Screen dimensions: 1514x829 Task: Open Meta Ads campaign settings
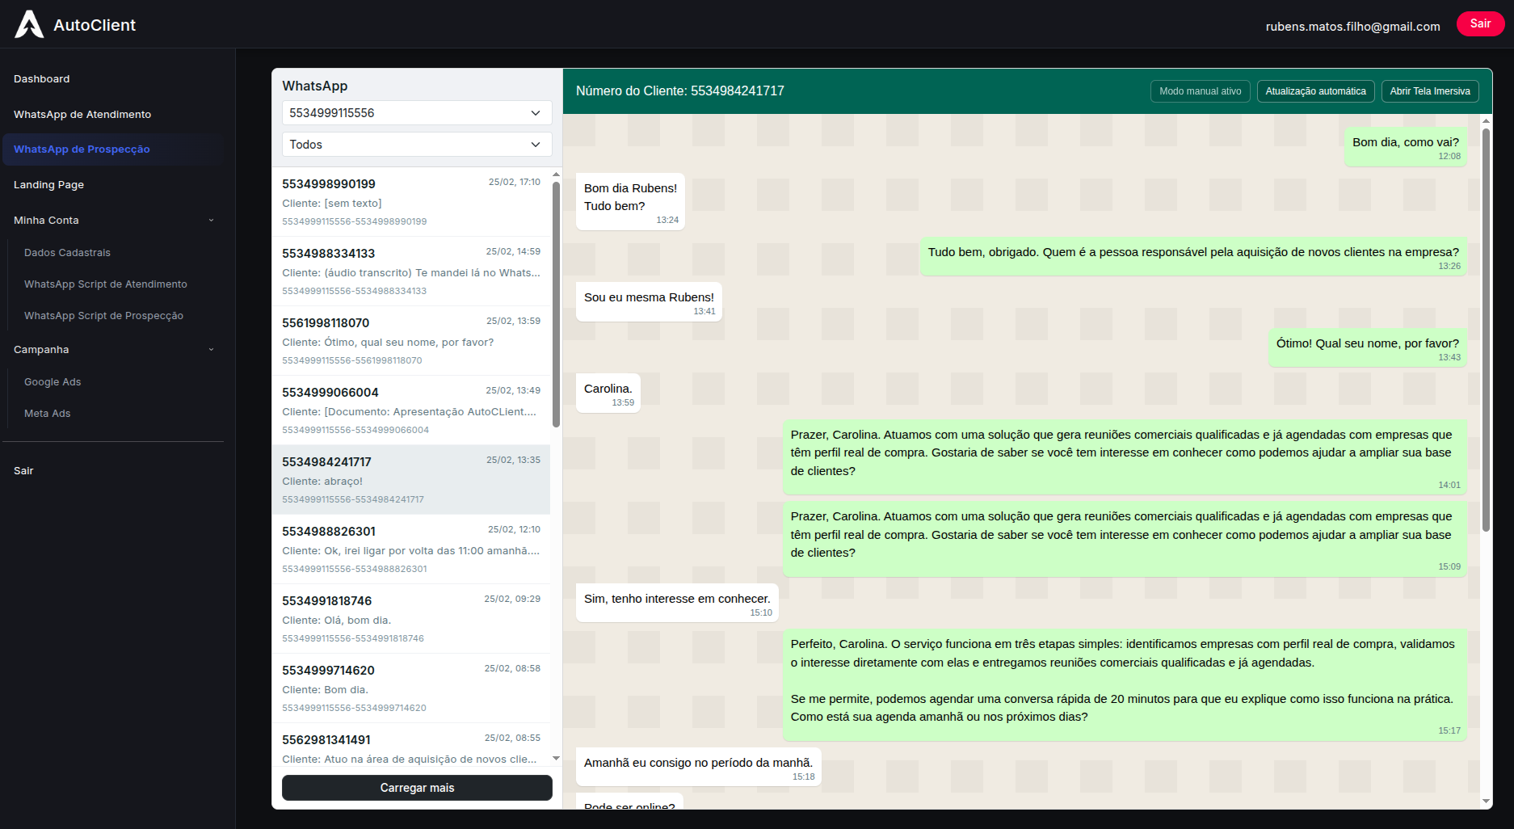(x=47, y=413)
